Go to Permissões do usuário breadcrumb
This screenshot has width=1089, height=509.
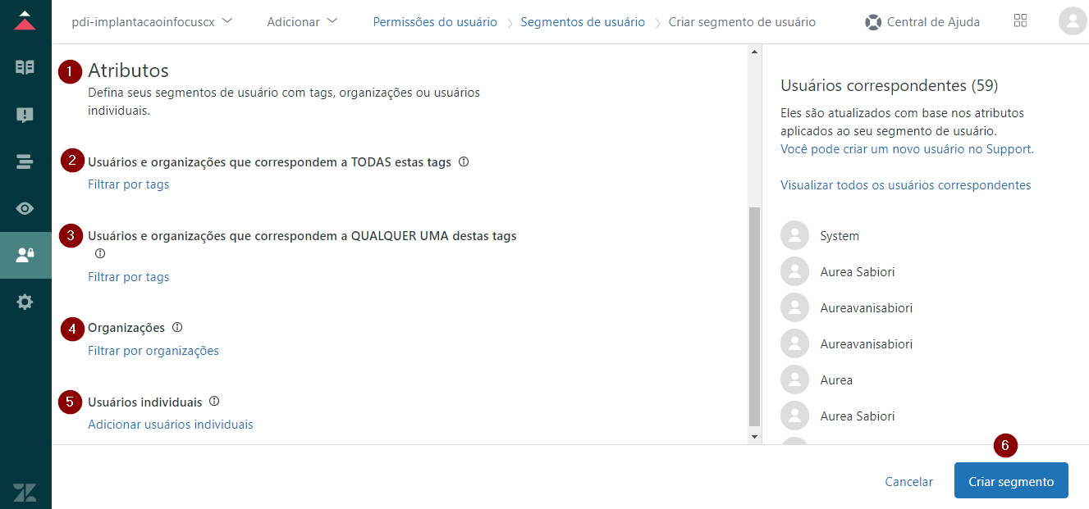[435, 22]
